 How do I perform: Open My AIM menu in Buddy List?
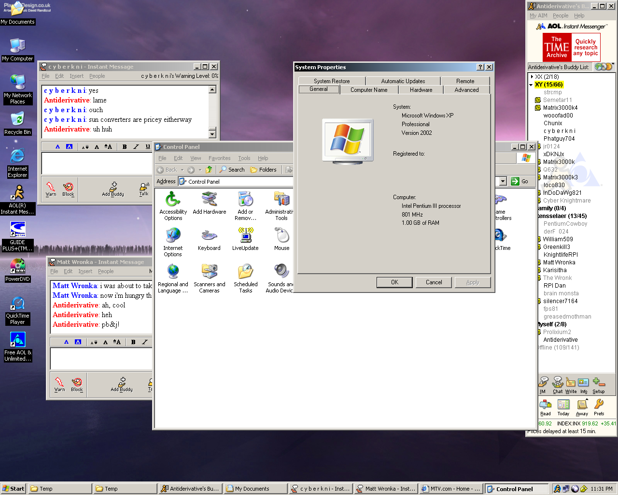(x=538, y=15)
